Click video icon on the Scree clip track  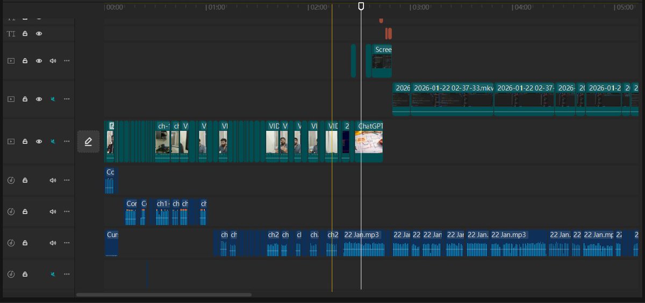[11, 61]
